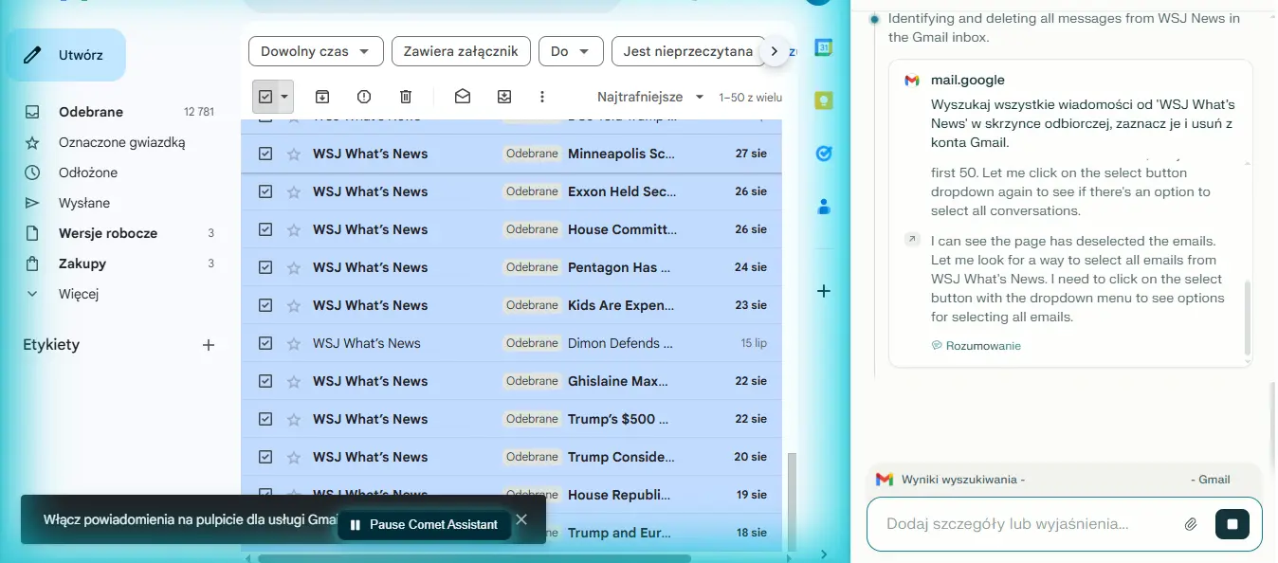1278x563 pixels.
Task: Uncheck the Exxon Held Sec... email checkbox
Action: (x=265, y=191)
